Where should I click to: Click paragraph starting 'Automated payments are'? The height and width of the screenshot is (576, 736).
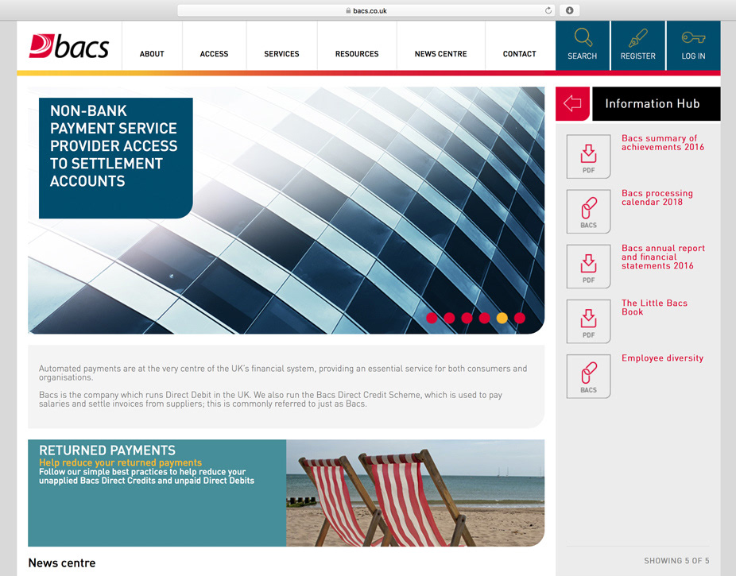click(283, 373)
